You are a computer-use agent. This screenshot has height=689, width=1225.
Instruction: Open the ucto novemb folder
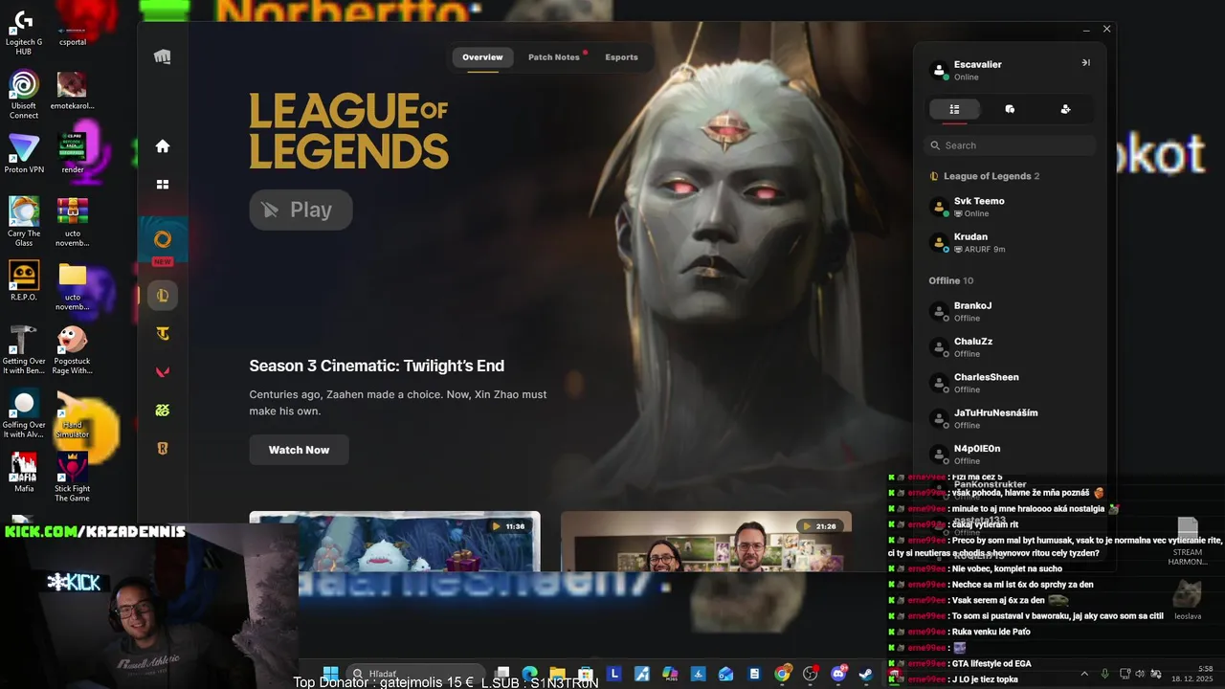click(73, 285)
